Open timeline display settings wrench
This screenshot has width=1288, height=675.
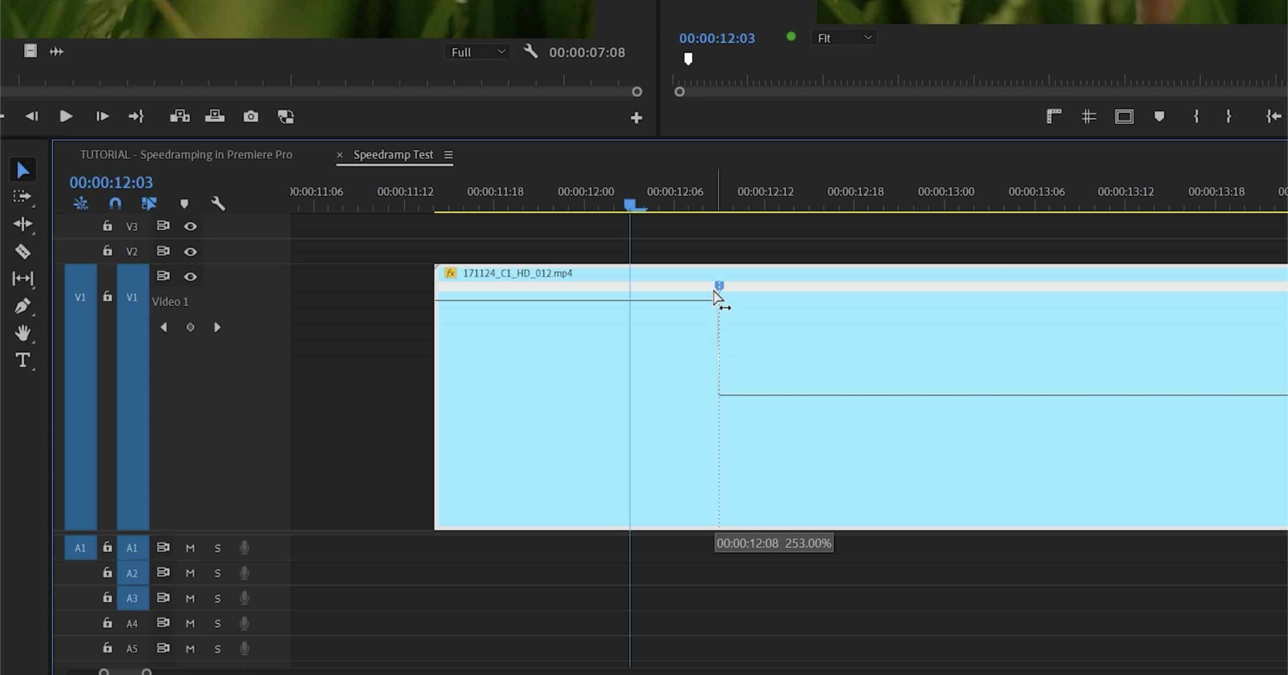tap(218, 204)
